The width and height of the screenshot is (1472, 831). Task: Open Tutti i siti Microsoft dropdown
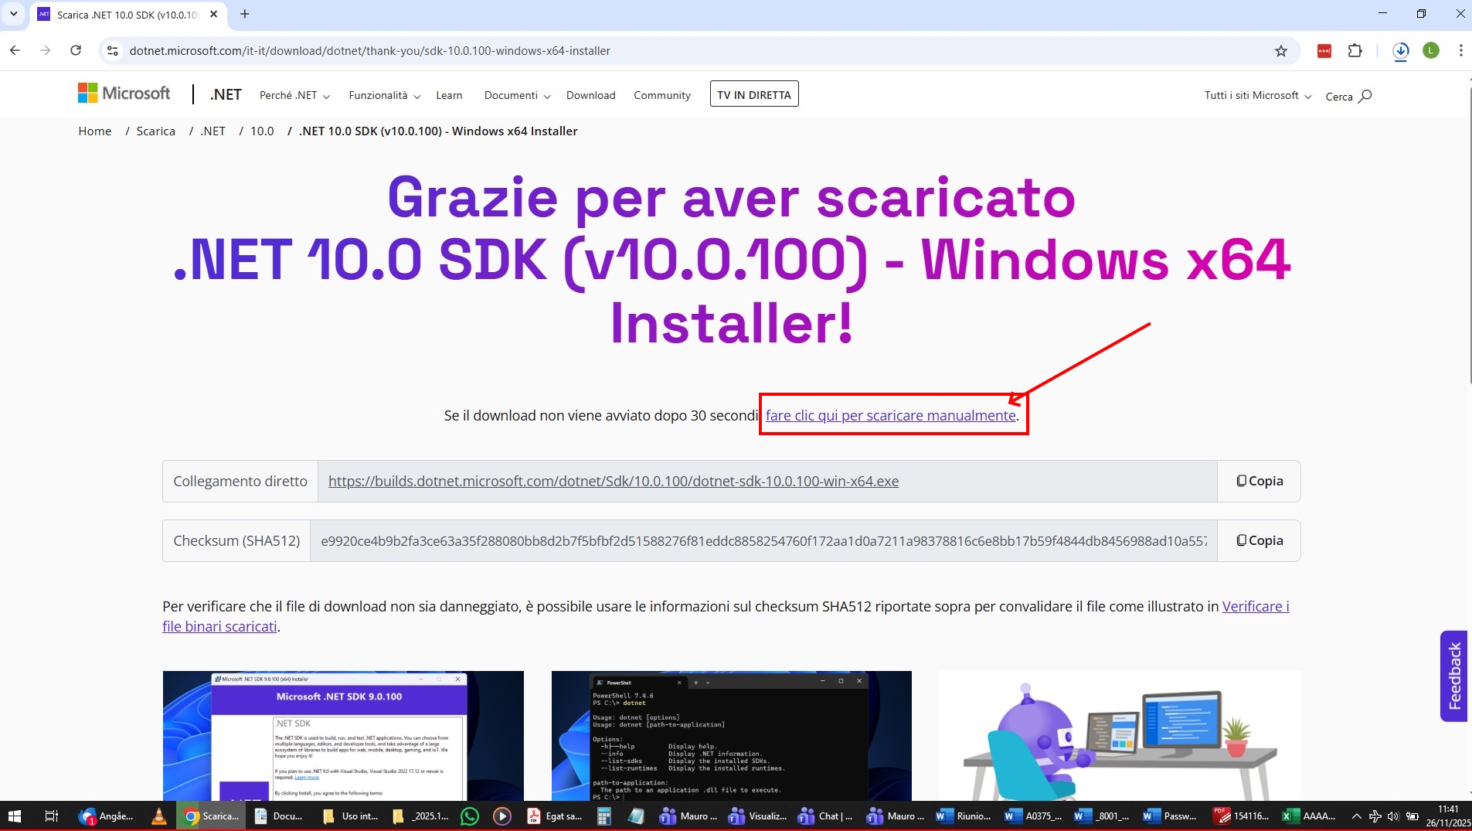(1257, 96)
